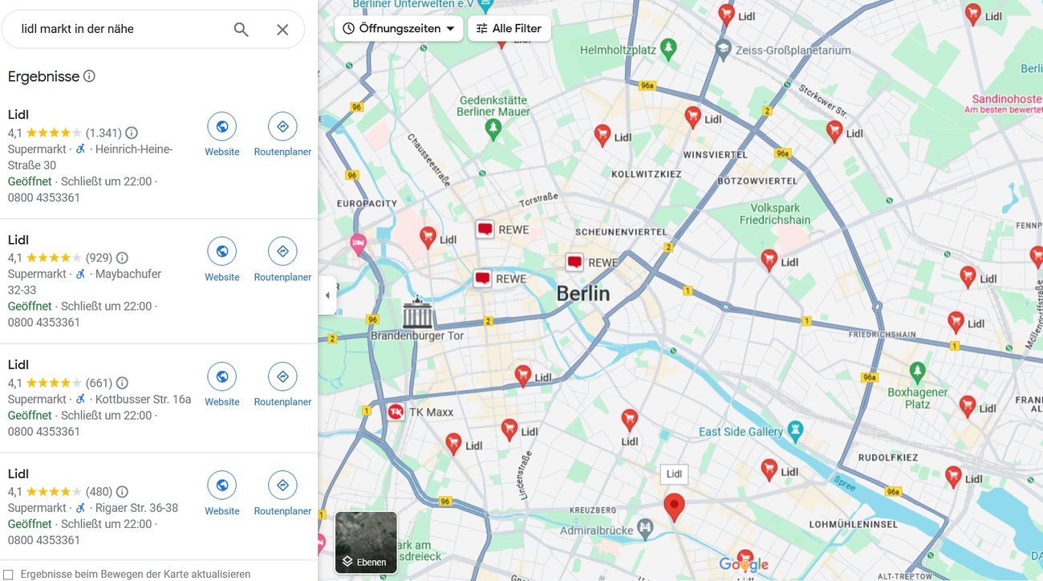
Task: Open the info icon next to Ergebnisse
Action: (89, 76)
